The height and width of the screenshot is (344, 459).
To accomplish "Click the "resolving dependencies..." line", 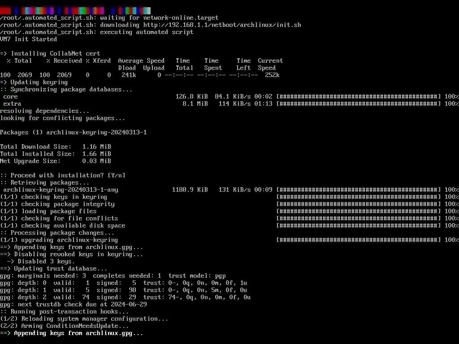I will [44, 111].
